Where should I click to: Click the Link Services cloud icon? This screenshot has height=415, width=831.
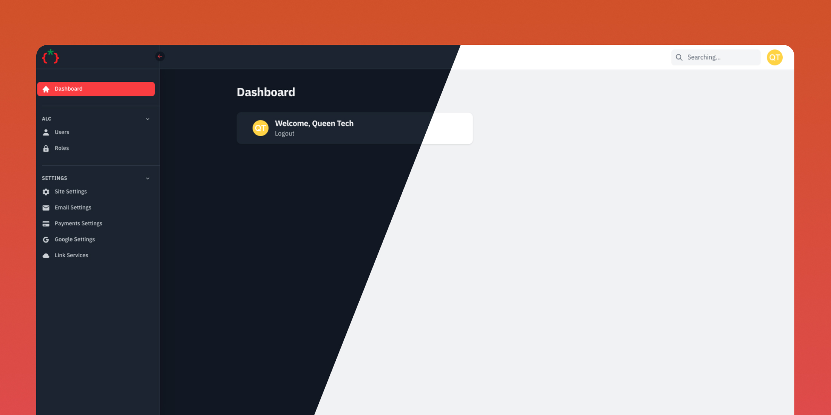(46, 255)
